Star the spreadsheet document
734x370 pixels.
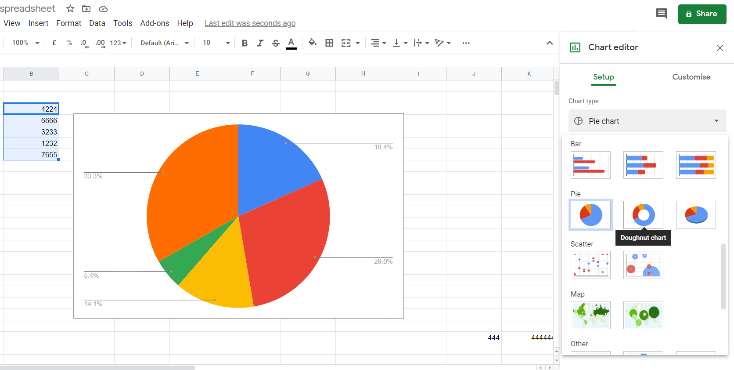(70, 9)
